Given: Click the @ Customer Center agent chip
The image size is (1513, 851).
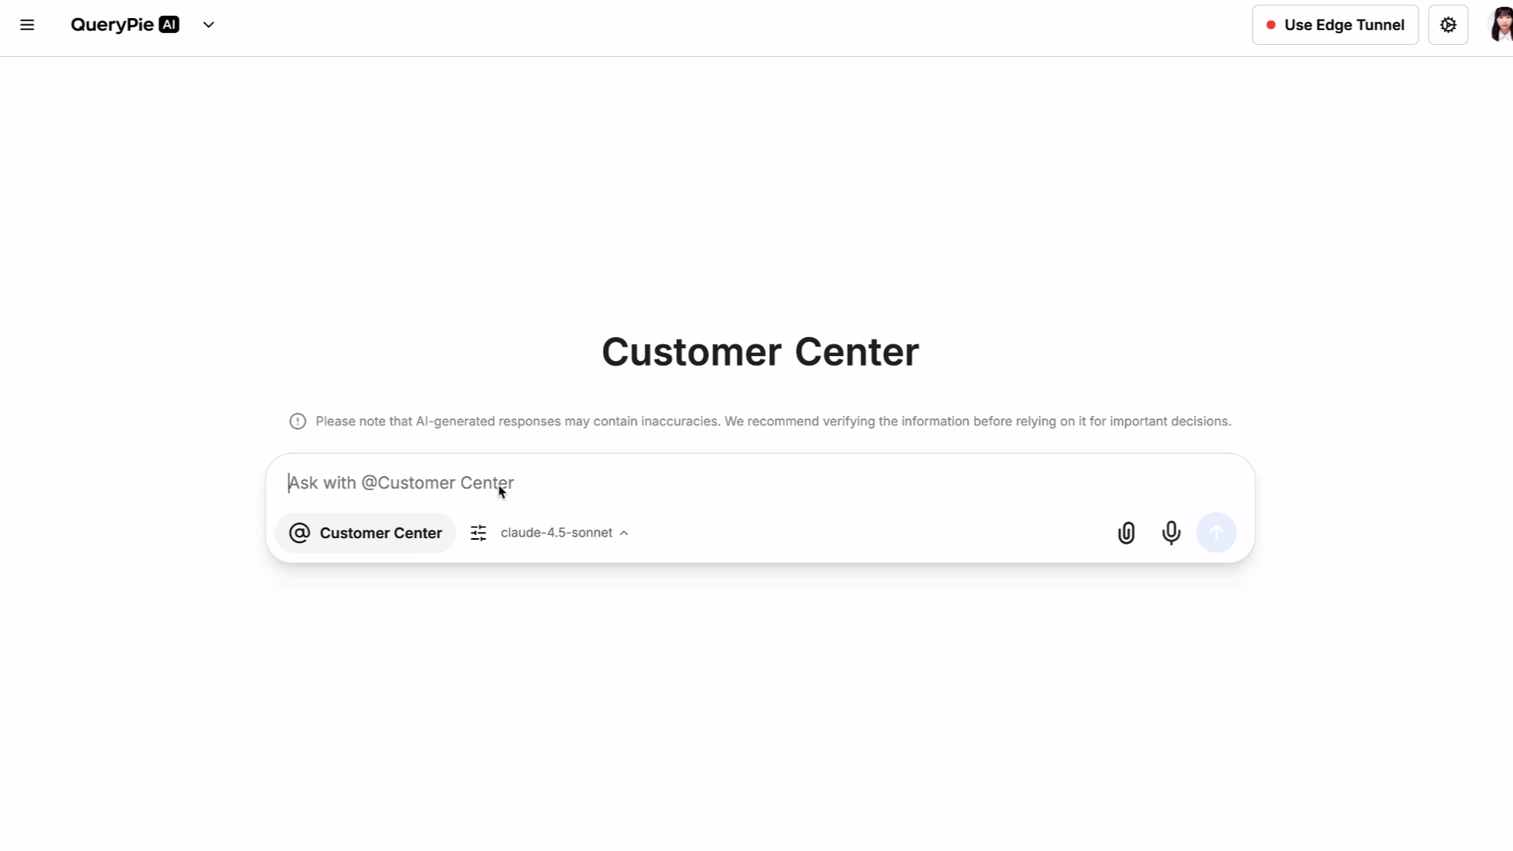Looking at the screenshot, I should (366, 533).
